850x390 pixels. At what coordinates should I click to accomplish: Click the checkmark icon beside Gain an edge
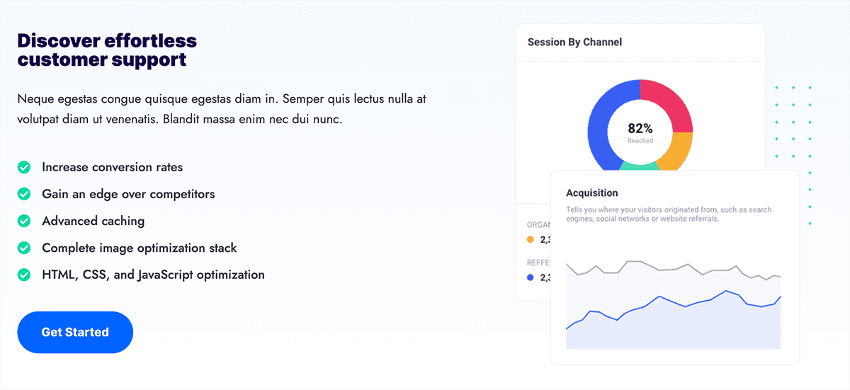[x=24, y=194]
